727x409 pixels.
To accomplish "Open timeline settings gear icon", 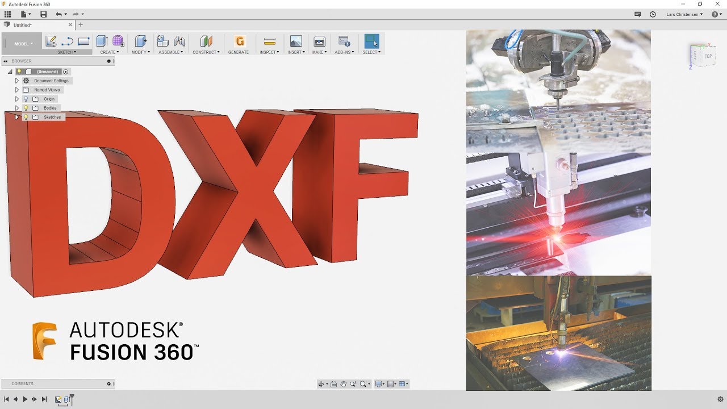I will click(x=721, y=399).
